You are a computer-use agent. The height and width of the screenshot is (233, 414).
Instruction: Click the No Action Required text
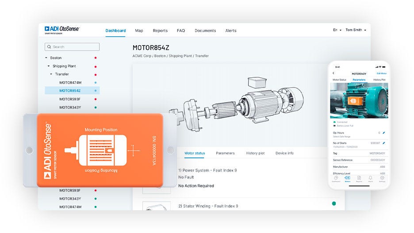(196, 186)
